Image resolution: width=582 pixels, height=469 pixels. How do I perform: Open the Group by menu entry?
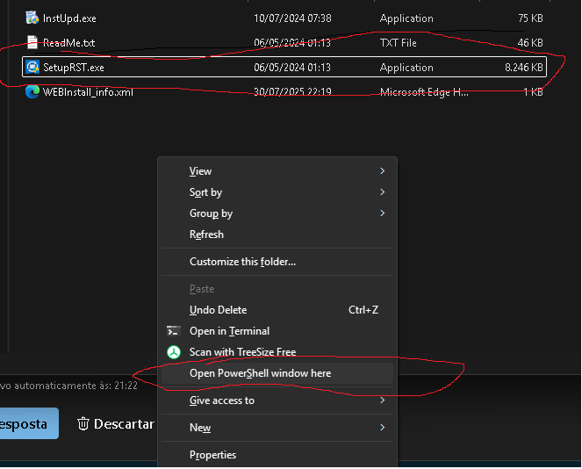point(277,213)
